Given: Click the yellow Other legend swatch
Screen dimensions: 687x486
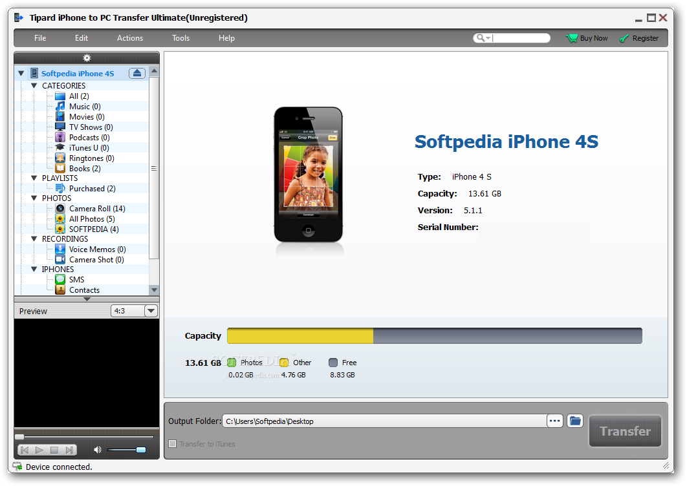Looking at the screenshot, I should [x=284, y=363].
